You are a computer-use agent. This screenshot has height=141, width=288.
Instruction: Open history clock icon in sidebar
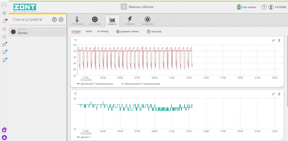(x=4, y=37)
